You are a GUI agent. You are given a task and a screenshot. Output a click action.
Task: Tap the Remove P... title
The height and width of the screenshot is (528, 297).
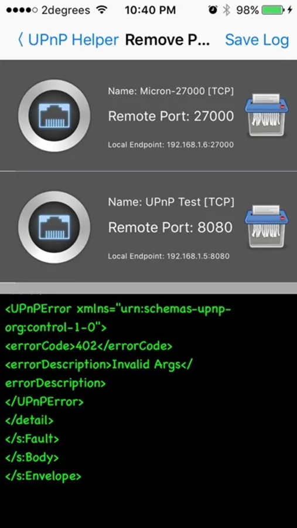click(x=168, y=40)
